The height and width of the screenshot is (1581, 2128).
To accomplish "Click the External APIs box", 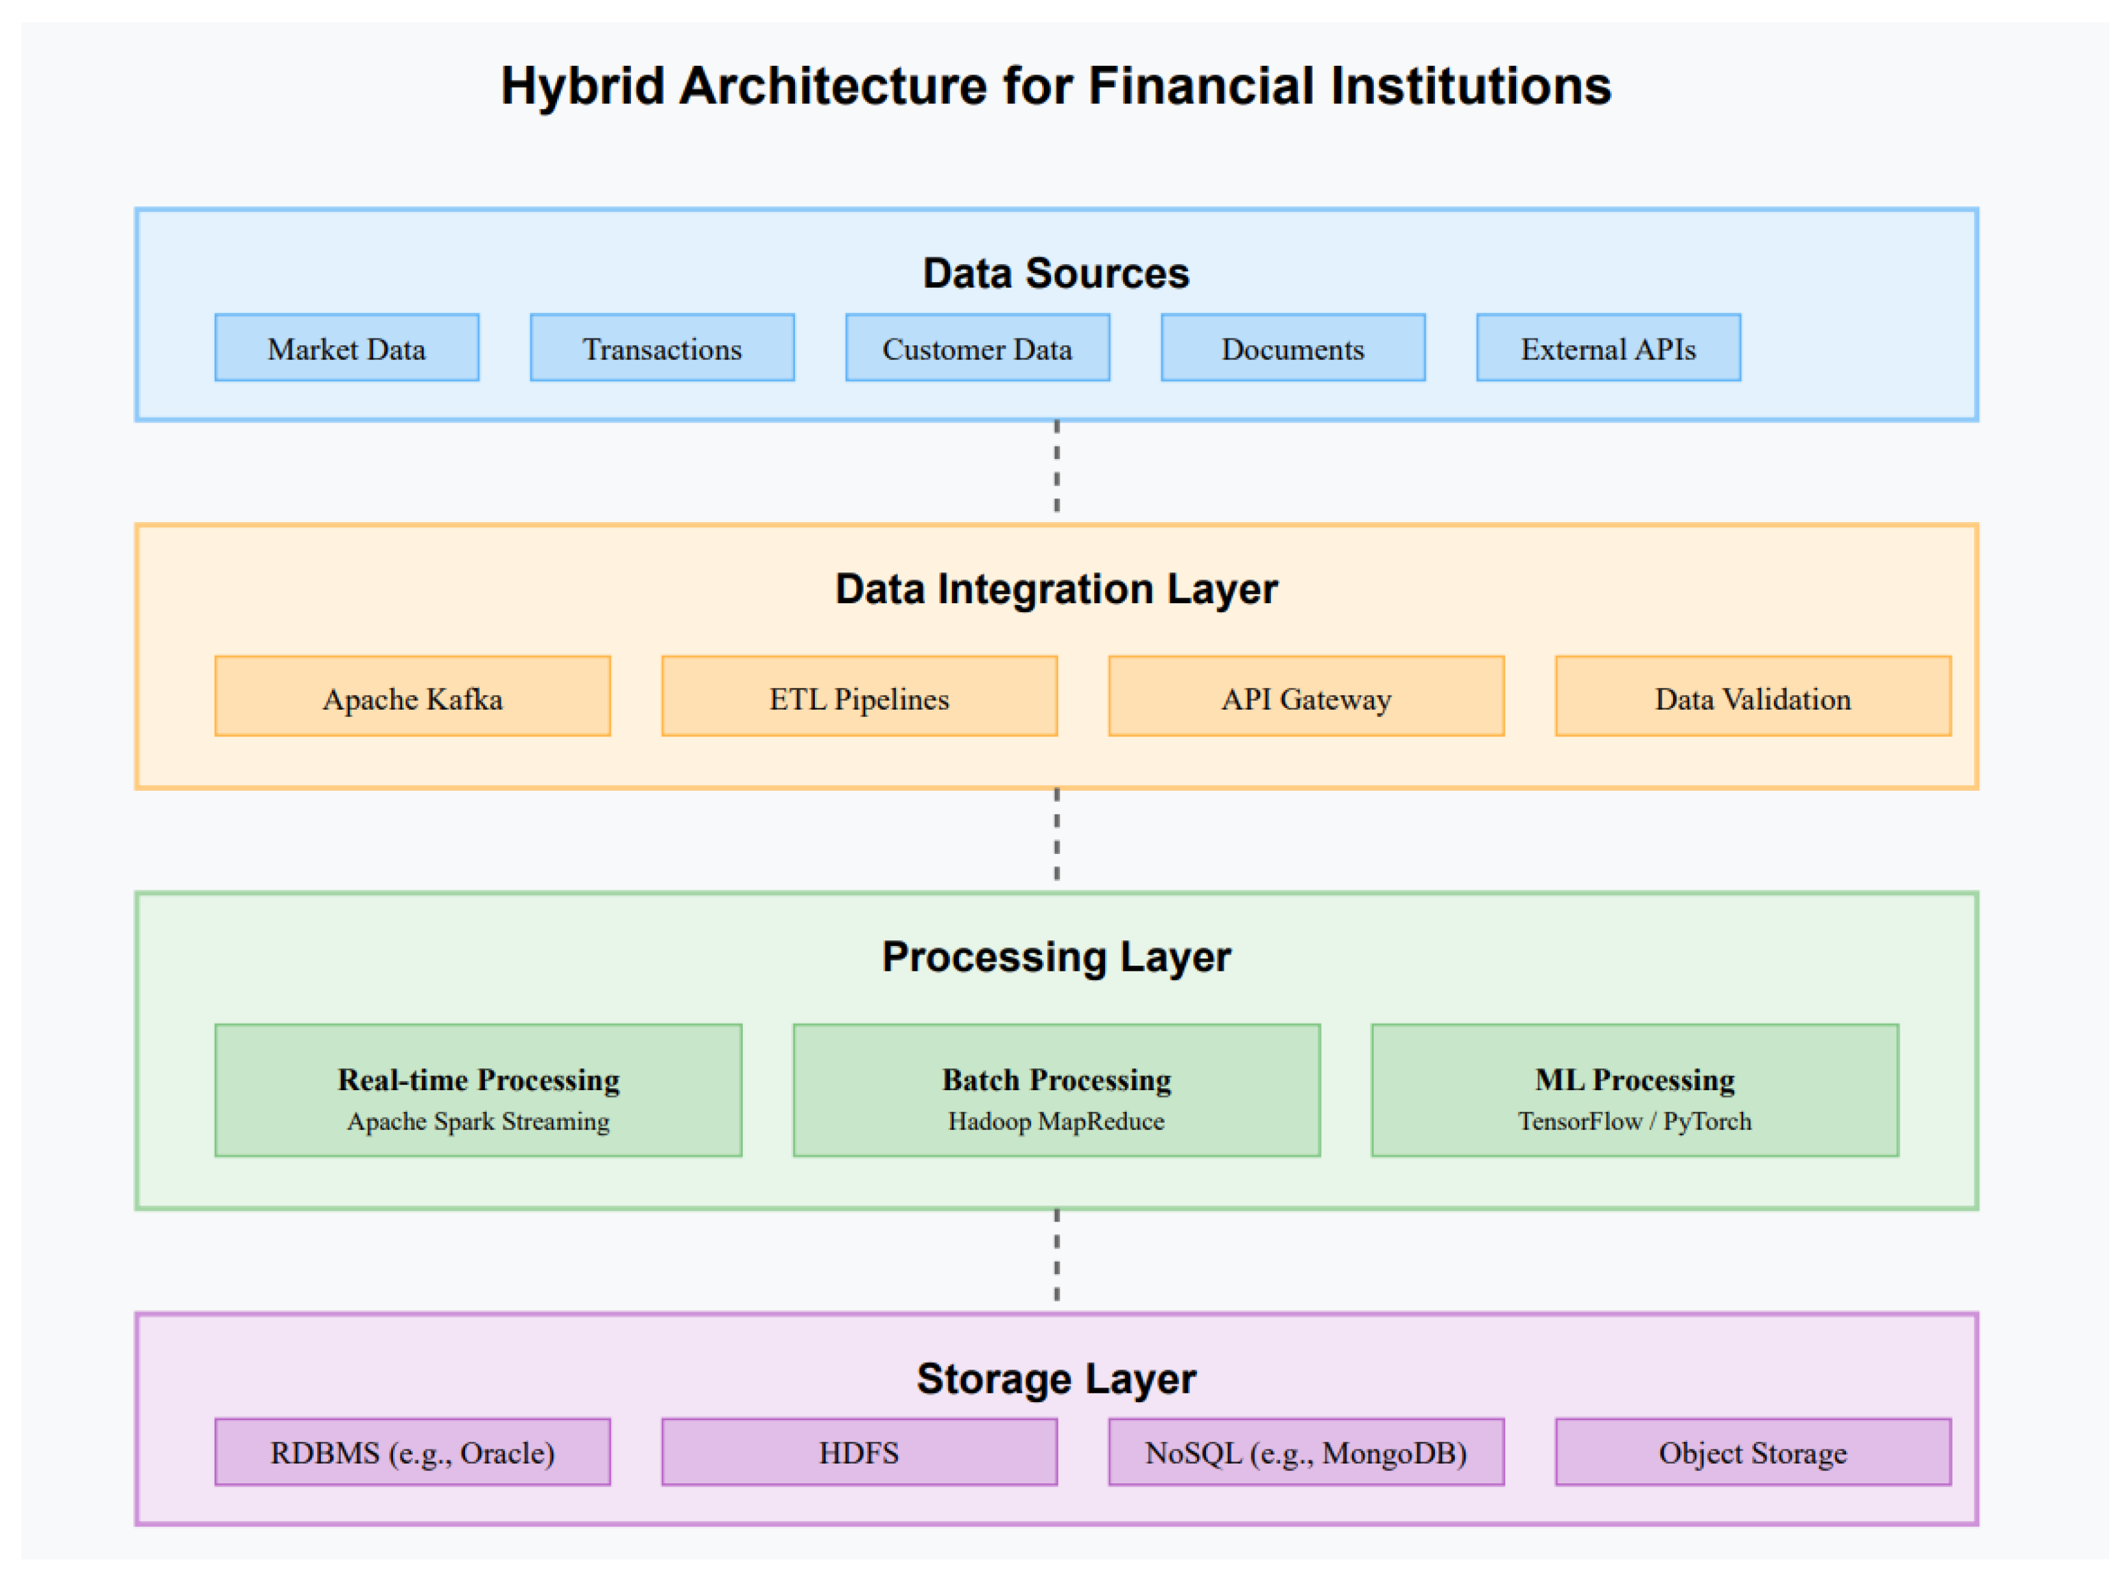I will 1609,348.
